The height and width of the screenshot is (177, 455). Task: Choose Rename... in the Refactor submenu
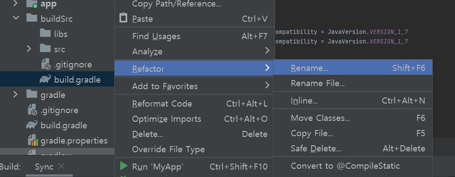353,68
